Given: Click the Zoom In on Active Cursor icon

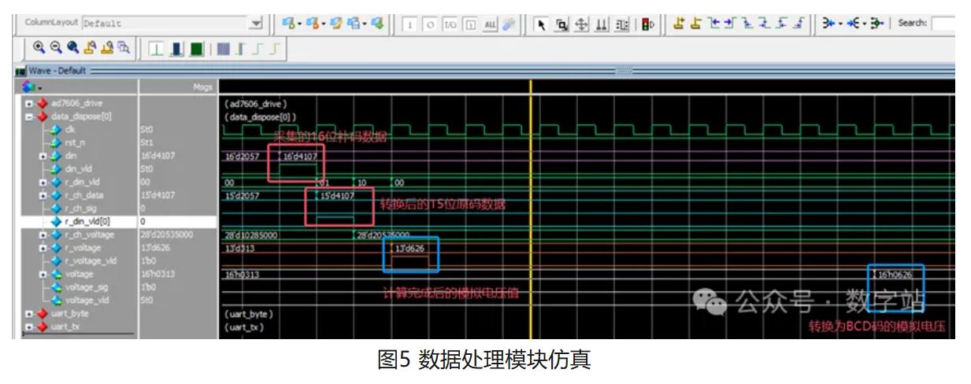Looking at the screenshot, I should point(90,49).
